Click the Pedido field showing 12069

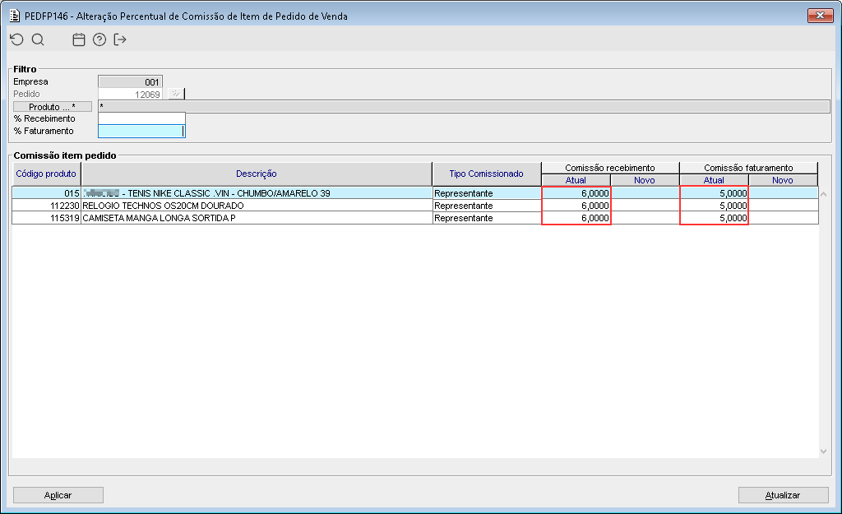(131, 94)
